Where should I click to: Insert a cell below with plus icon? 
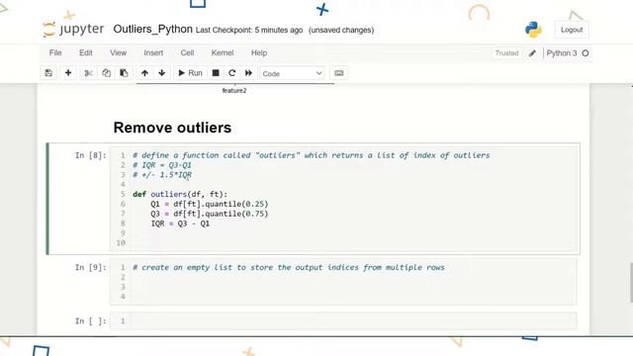(x=68, y=73)
